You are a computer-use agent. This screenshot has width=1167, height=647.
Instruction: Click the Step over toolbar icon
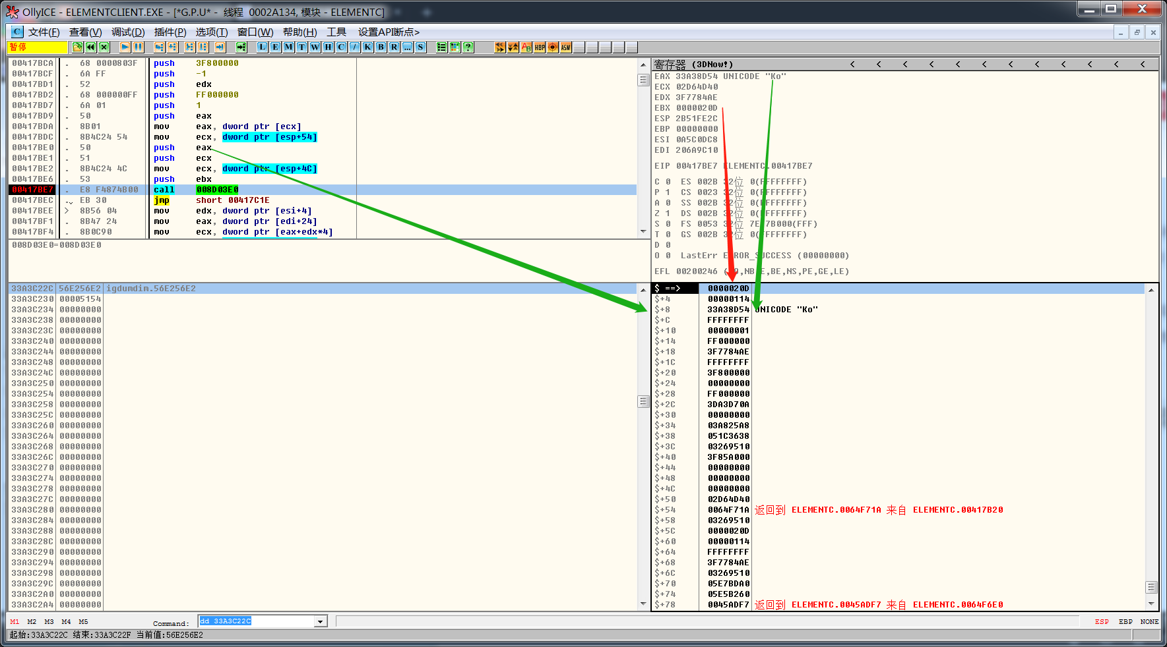point(173,47)
